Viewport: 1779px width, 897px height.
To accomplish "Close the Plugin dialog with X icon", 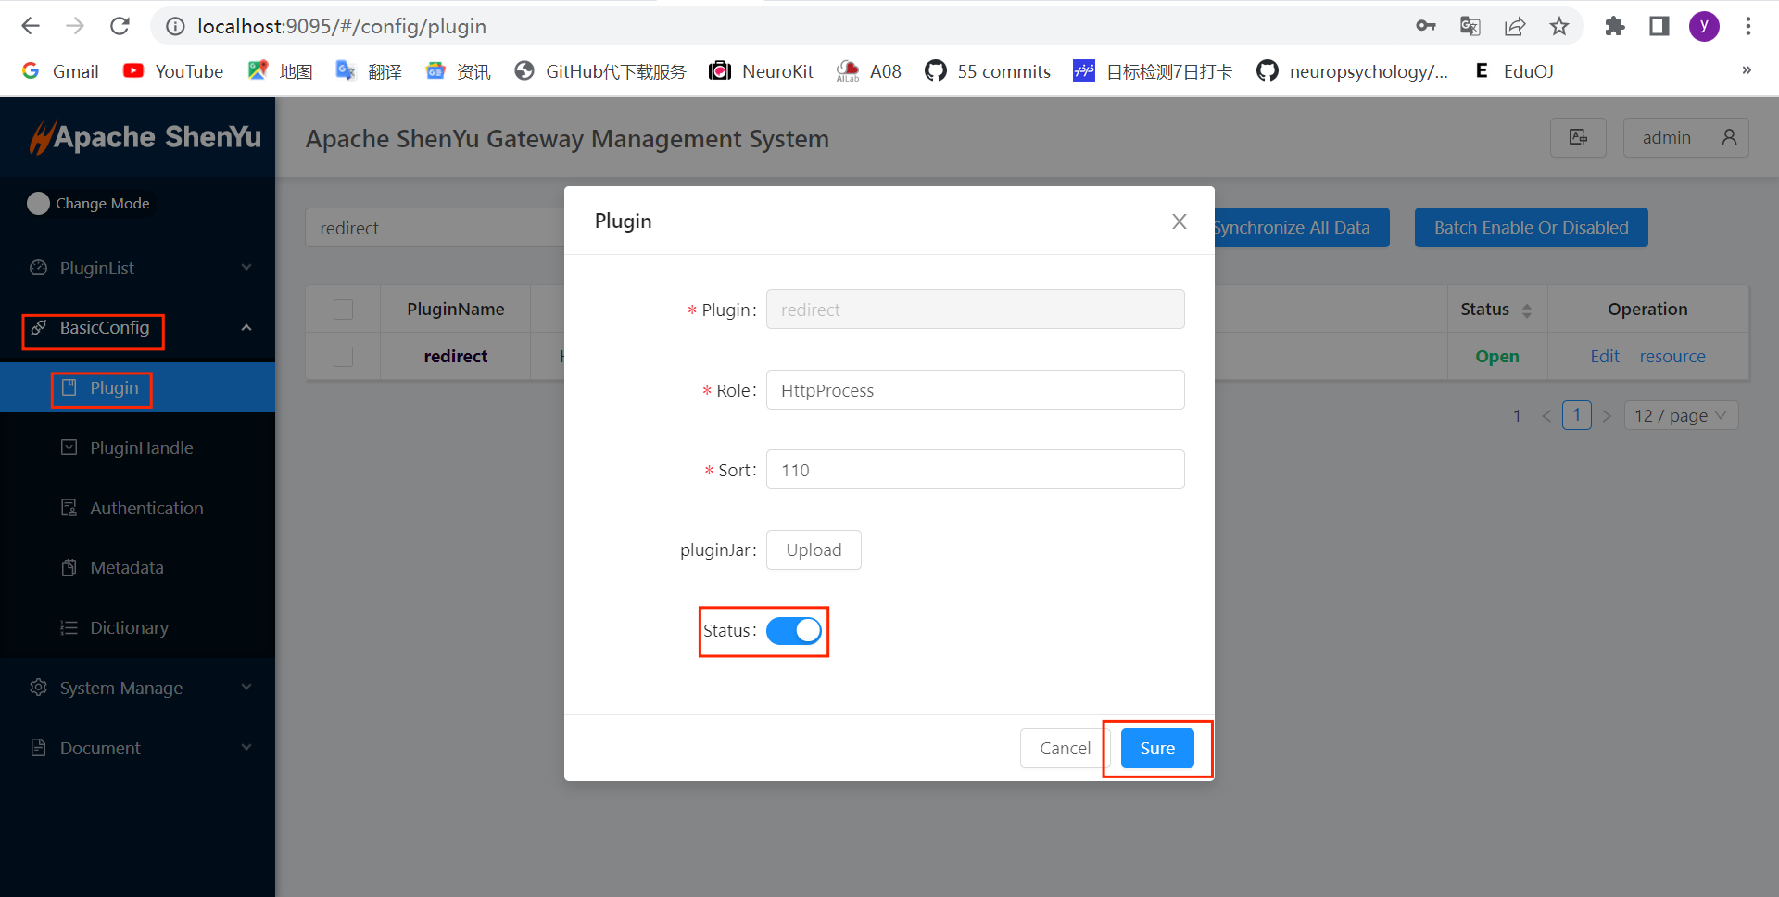I will click(x=1179, y=221).
